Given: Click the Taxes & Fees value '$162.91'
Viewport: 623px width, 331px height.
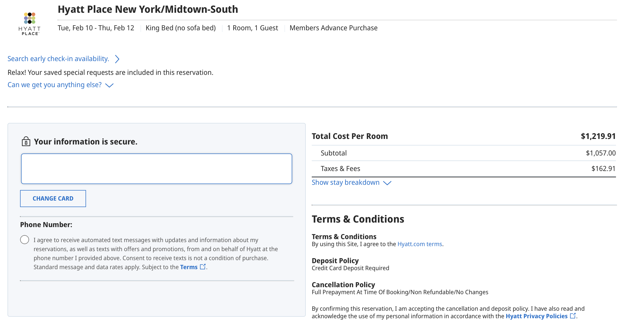Looking at the screenshot, I should coord(603,169).
